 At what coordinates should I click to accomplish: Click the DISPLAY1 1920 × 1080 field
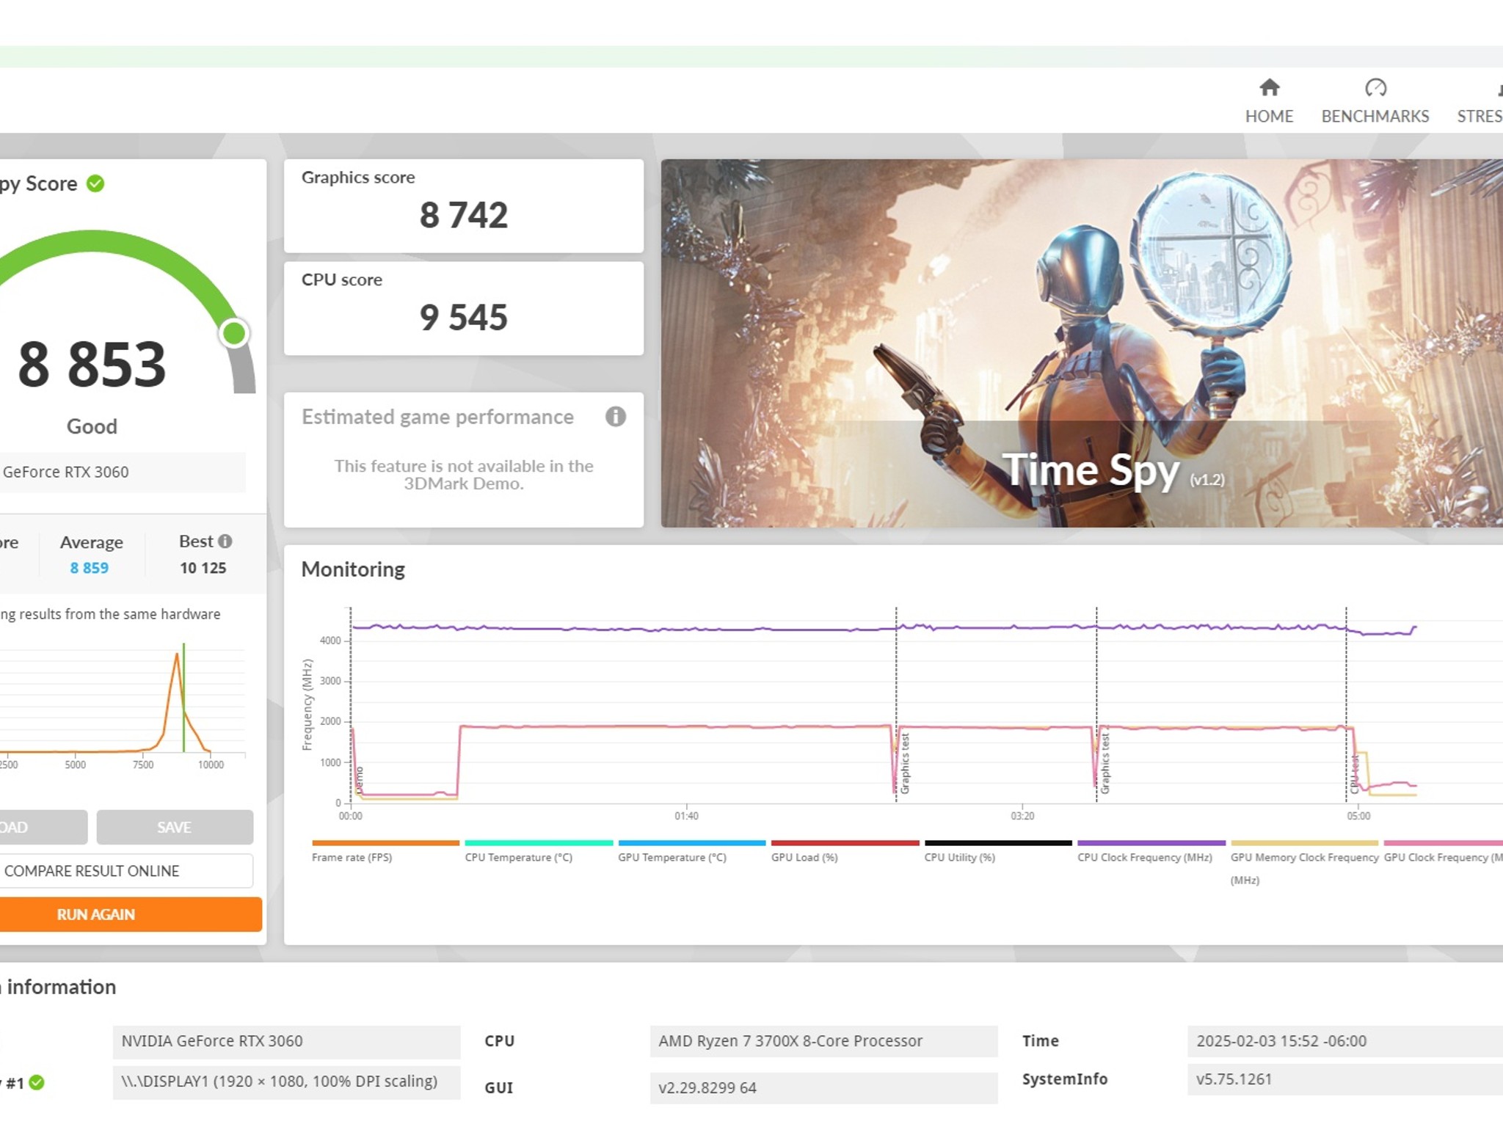click(286, 1082)
